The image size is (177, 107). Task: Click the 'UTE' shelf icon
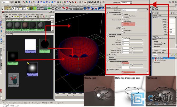click(81, 8)
